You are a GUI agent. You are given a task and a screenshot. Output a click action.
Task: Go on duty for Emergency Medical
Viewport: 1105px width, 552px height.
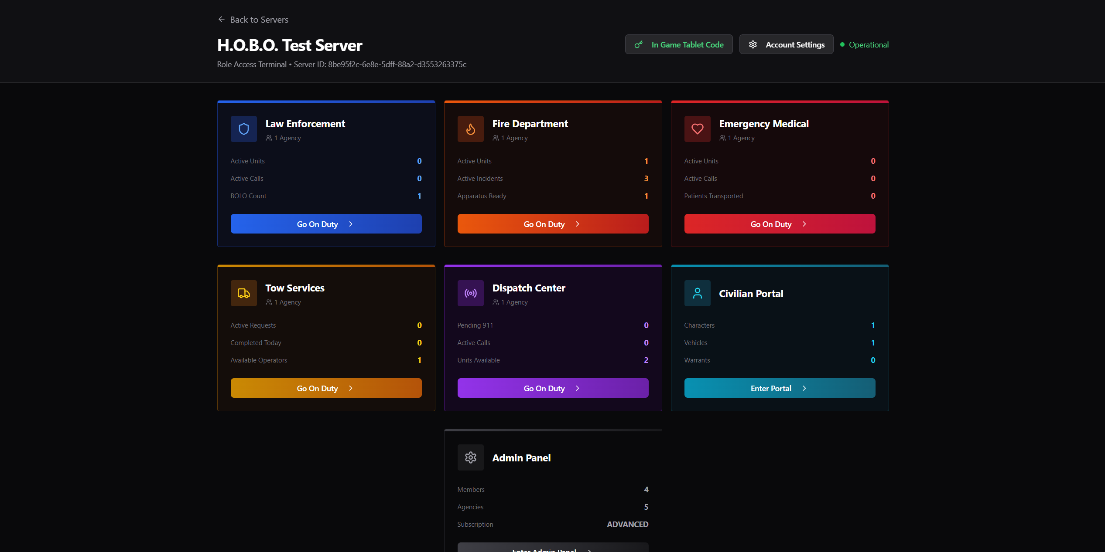pos(780,224)
